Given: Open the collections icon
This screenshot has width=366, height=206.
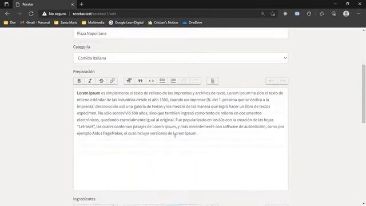Looking at the screenshot, I should 334,14.
